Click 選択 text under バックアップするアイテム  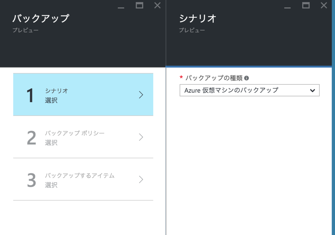click(x=51, y=185)
